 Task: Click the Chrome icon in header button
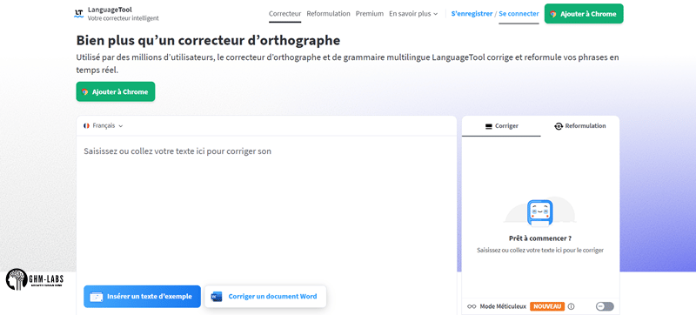point(553,14)
